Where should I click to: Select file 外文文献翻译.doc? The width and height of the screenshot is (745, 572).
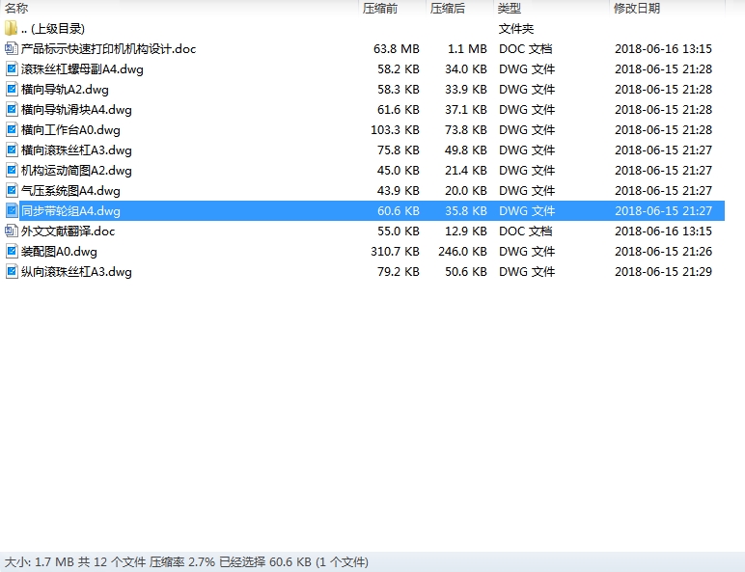coord(68,232)
